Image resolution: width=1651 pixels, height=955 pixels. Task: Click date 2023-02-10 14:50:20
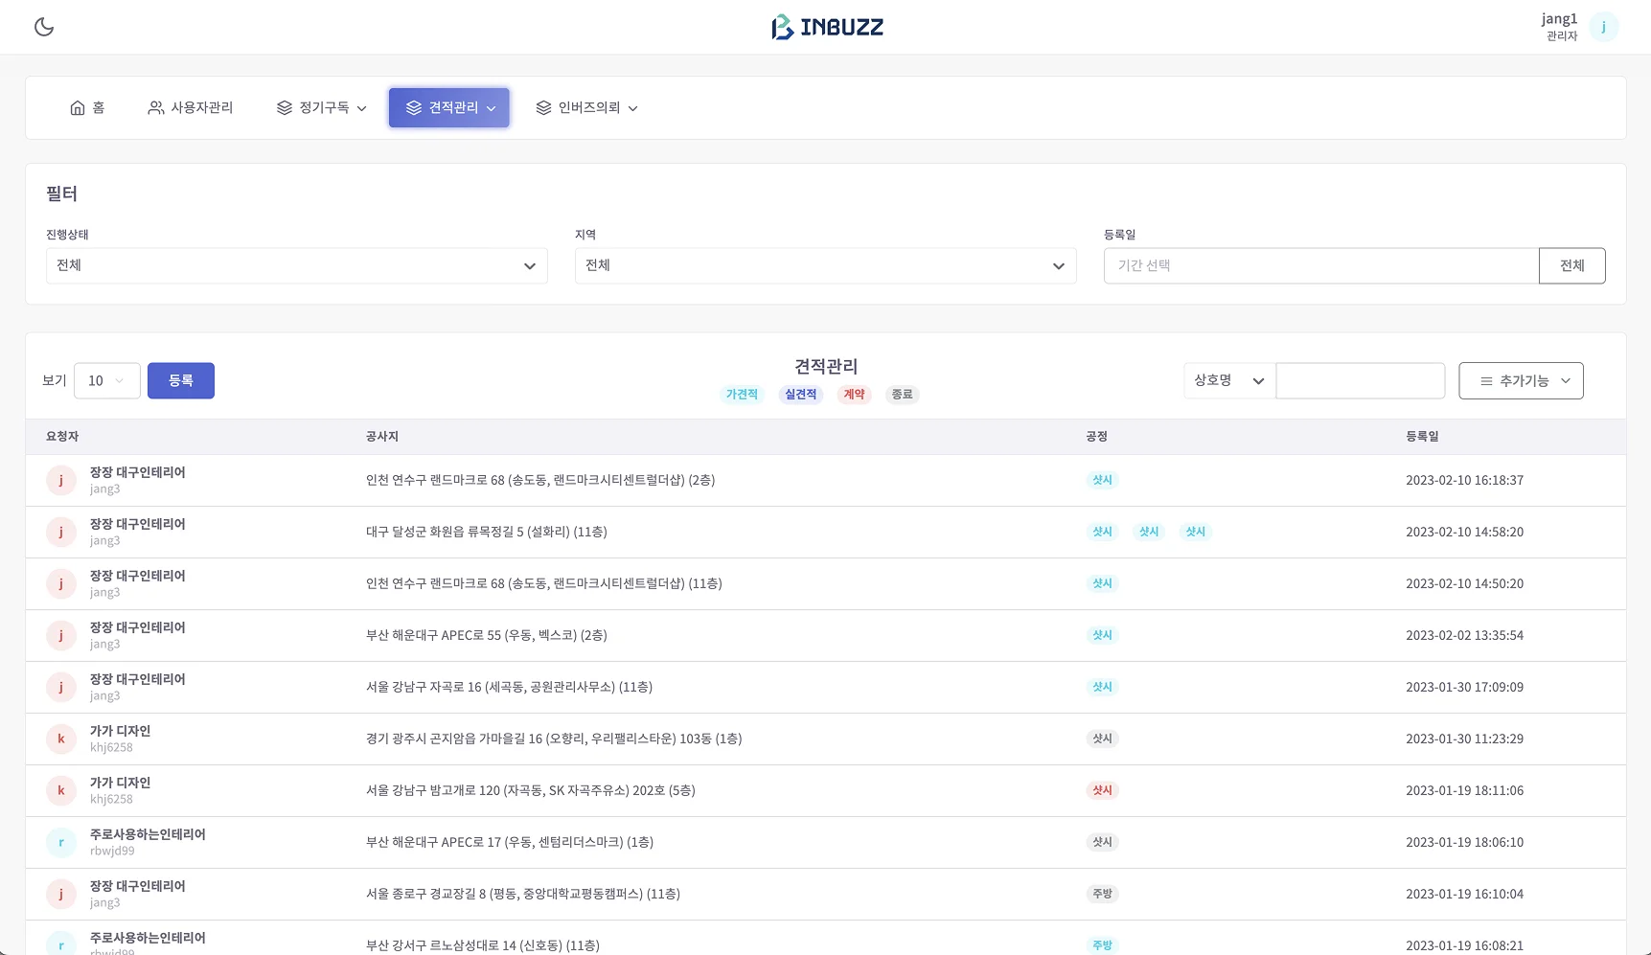point(1464,583)
